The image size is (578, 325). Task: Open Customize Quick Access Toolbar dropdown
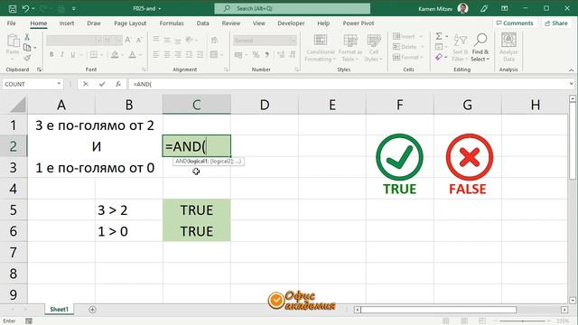tap(74, 8)
